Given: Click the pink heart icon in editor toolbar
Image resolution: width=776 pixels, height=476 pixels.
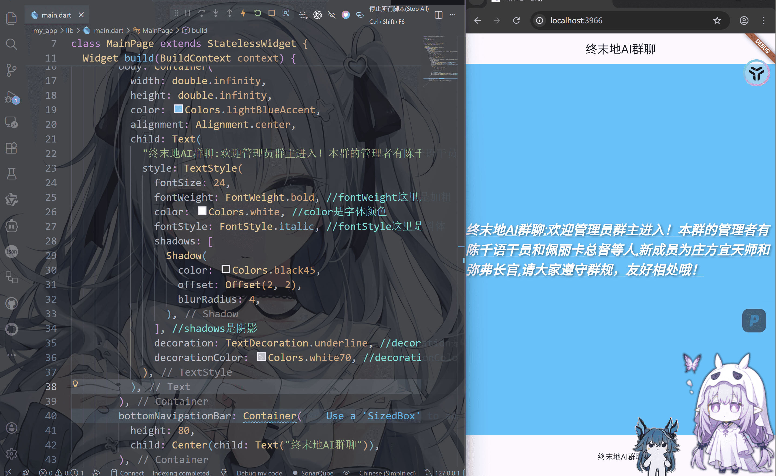Looking at the screenshot, I should (x=346, y=15).
